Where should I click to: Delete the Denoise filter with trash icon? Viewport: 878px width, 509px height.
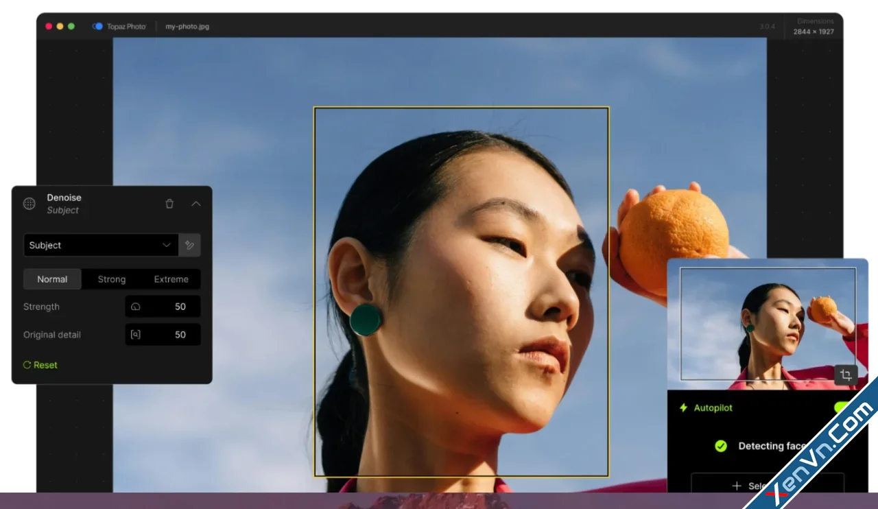[x=169, y=204]
